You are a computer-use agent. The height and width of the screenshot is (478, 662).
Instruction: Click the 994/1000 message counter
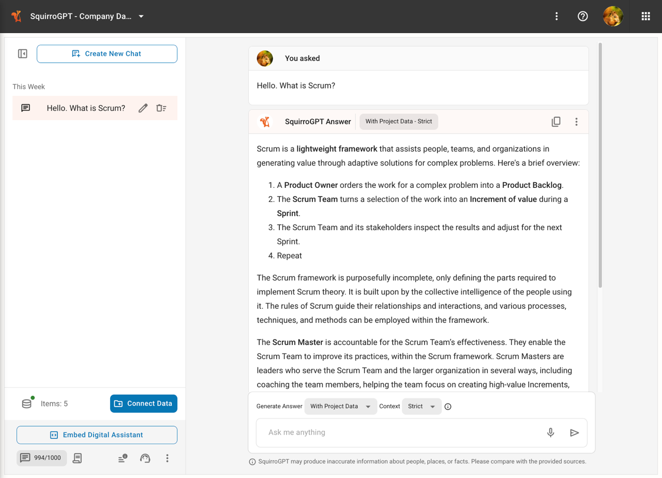[42, 458]
